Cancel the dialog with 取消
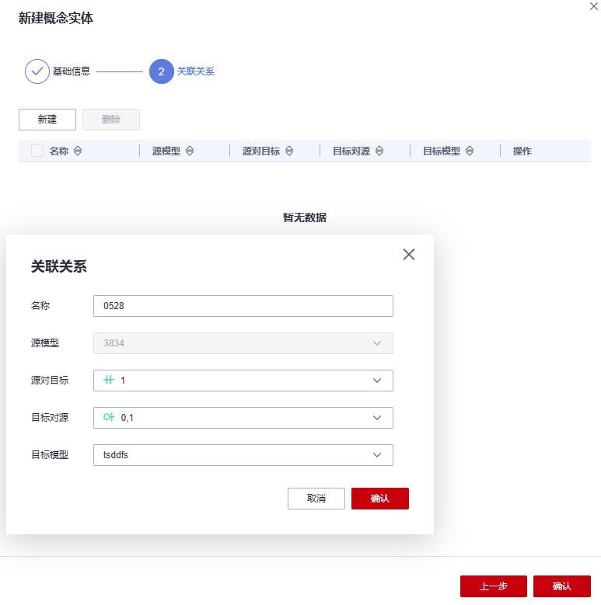 coord(316,499)
